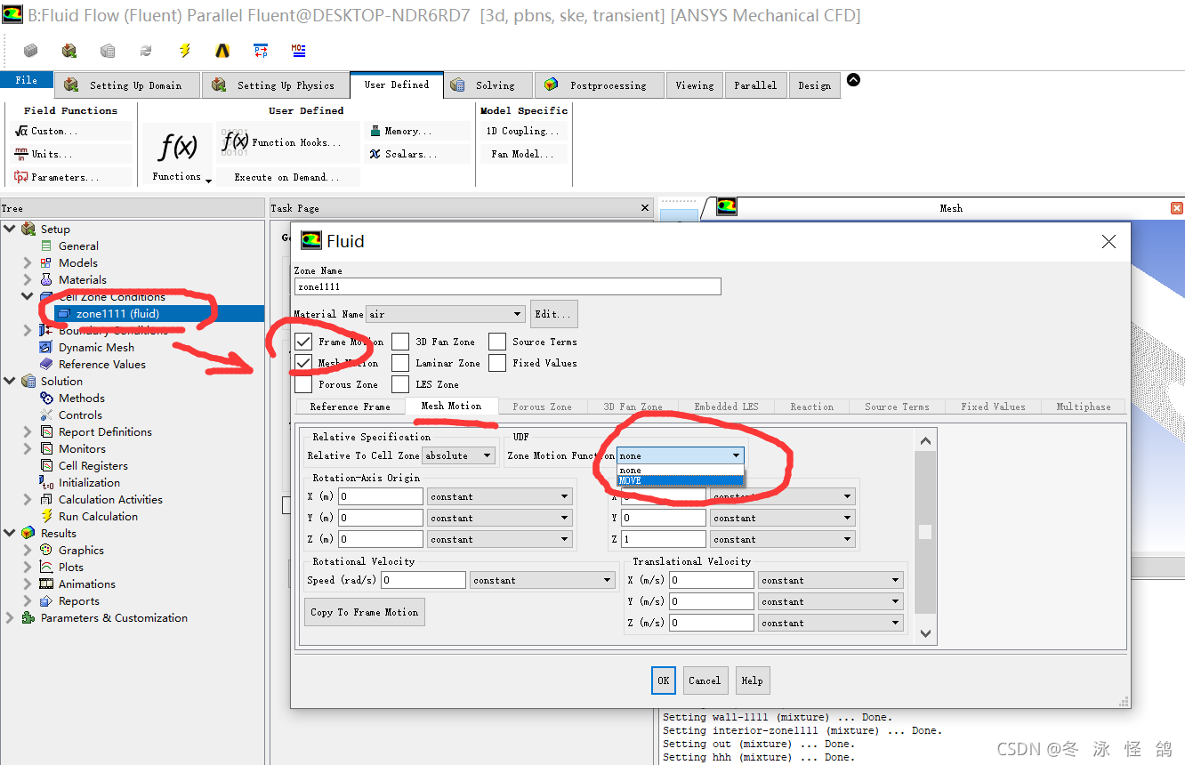Switch to the Reference Frame tab

coord(350,407)
